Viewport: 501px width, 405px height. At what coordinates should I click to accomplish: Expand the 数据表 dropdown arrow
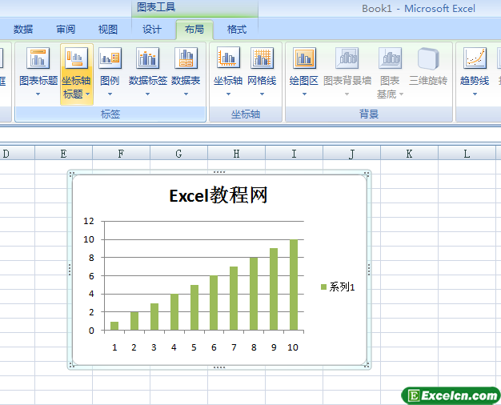pyautogui.click(x=186, y=94)
